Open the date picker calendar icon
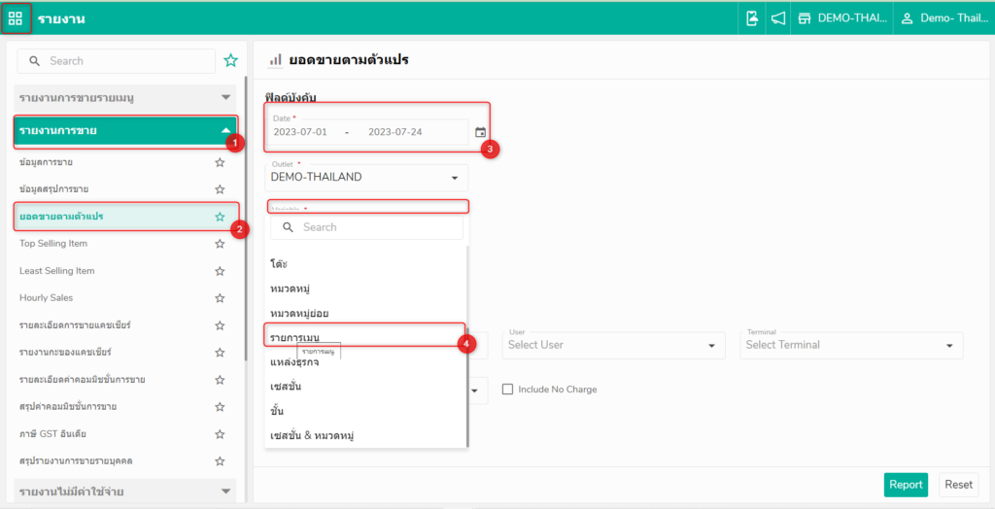995x509 pixels. click(x=480, y=132)
